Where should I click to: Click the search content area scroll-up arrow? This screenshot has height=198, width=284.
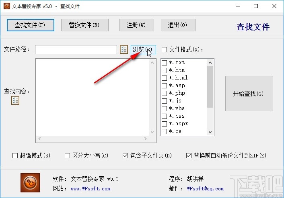(152, 63)
